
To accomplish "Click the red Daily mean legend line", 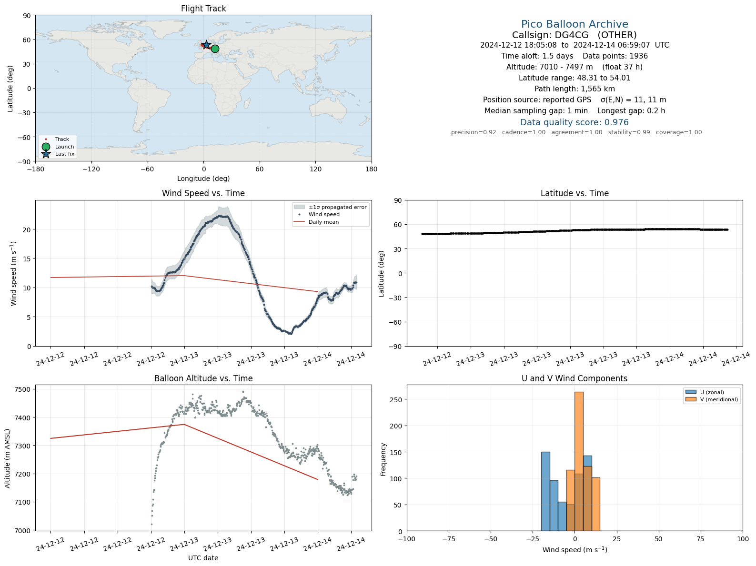I will [299, 222].
